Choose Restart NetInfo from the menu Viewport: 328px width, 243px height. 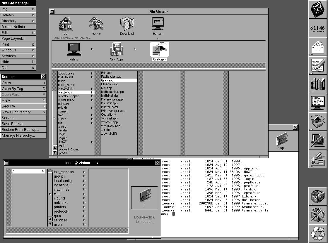[x=18, y=27]
